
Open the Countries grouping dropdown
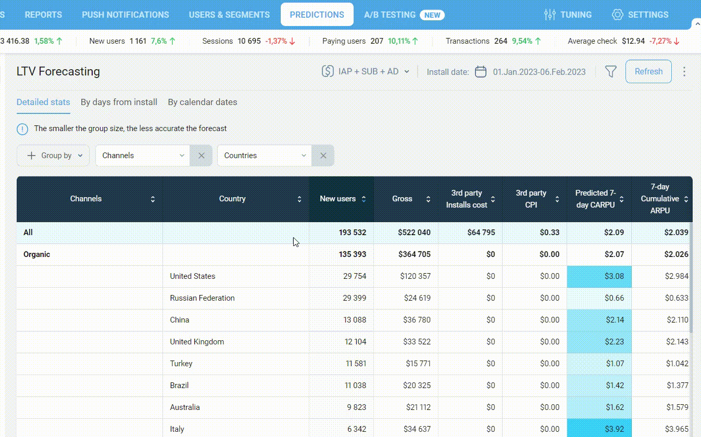click(265, 156)
